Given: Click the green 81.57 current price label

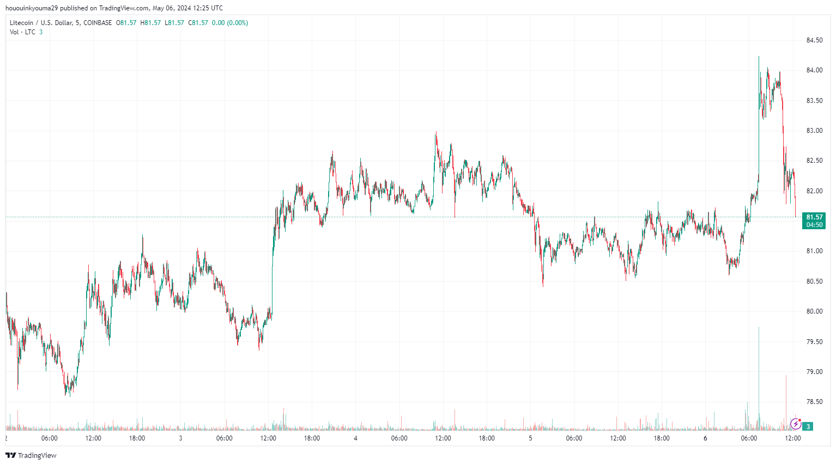Looking at the screenshot, I should pyautogui.click(x=814, y=217).
